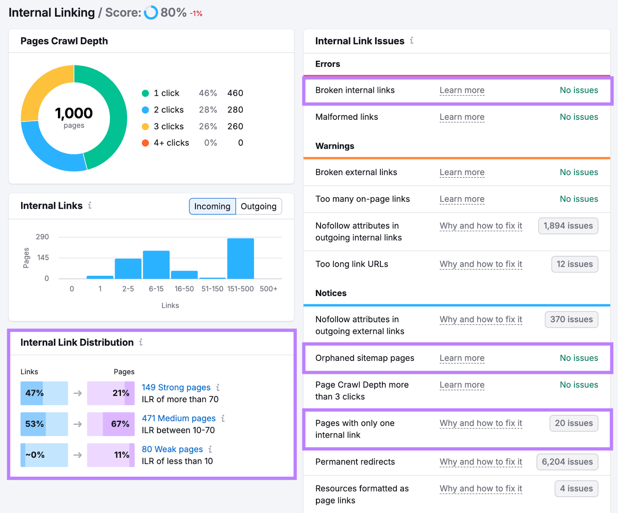Open the Internal Link Issues info tooltip

(x=412, y=41)
